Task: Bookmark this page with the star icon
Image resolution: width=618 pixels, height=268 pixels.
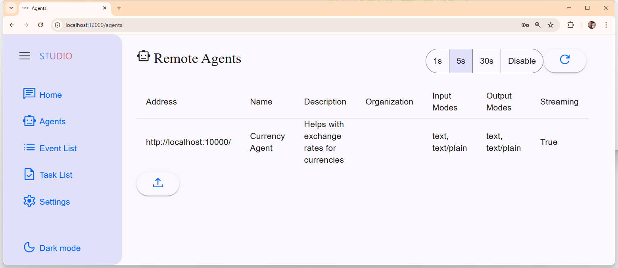Action: 551,25
